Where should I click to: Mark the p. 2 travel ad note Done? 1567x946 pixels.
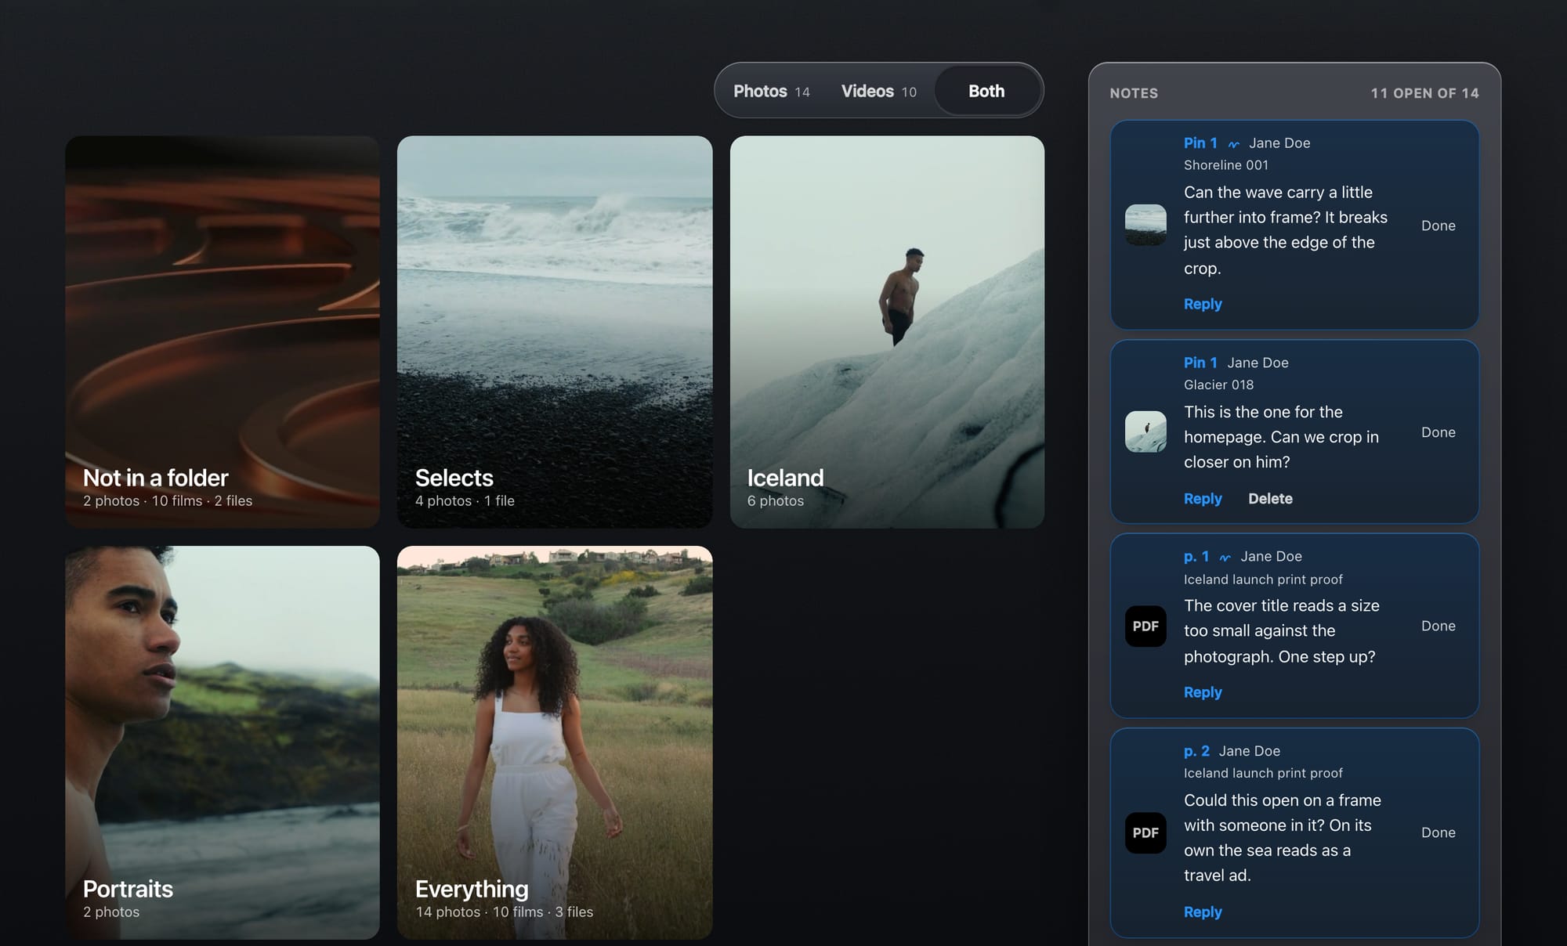[x=1439, y=832]
